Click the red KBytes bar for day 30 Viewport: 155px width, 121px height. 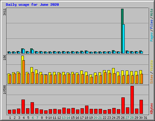141,107
